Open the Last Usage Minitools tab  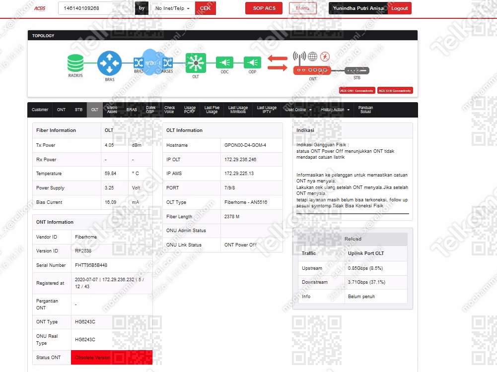[238, 110]
